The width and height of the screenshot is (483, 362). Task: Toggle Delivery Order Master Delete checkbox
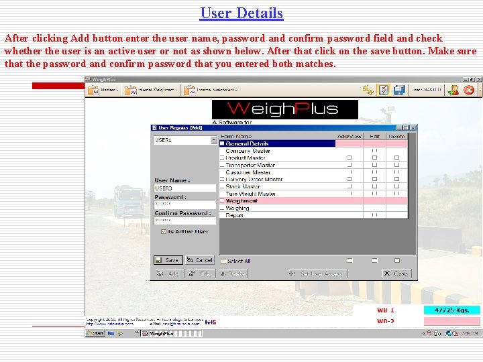pyautogui.click(x=396, y=179)
